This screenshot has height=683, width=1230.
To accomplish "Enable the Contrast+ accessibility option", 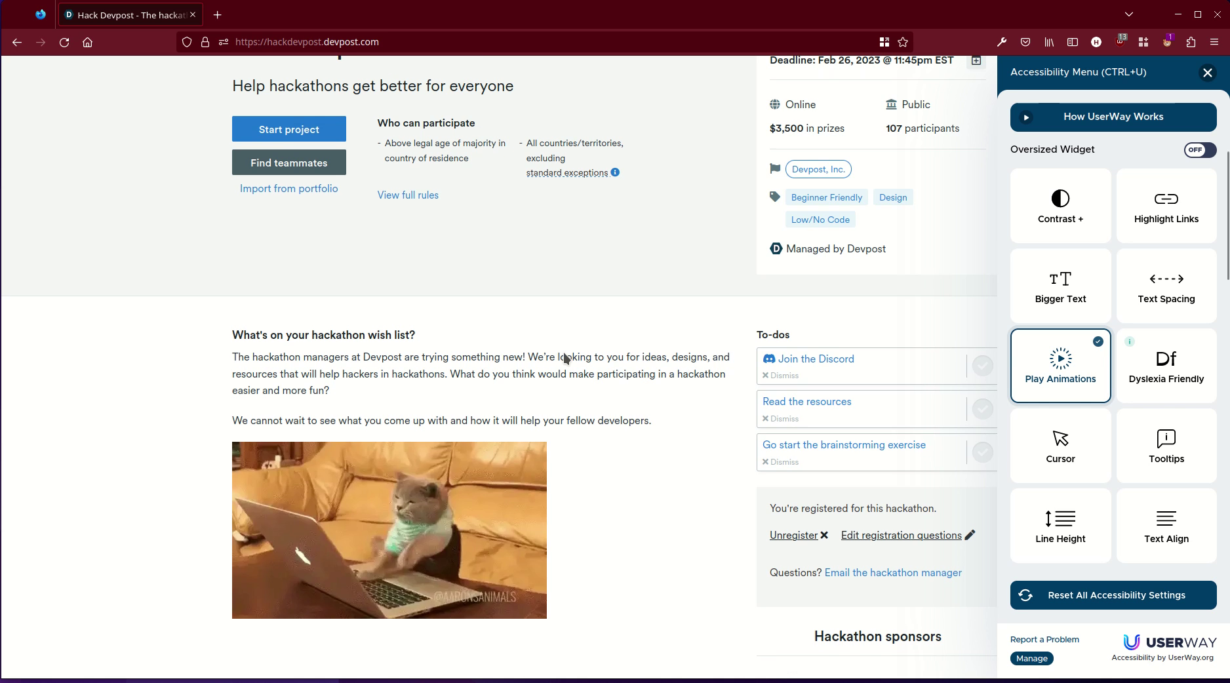I will pos(1060,205).
